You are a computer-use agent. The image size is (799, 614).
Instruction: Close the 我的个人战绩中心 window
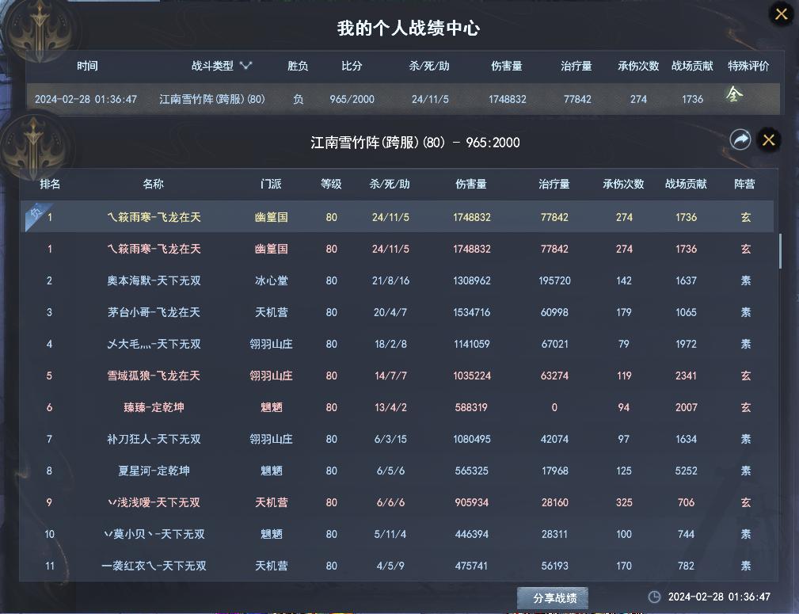point(781,13)
